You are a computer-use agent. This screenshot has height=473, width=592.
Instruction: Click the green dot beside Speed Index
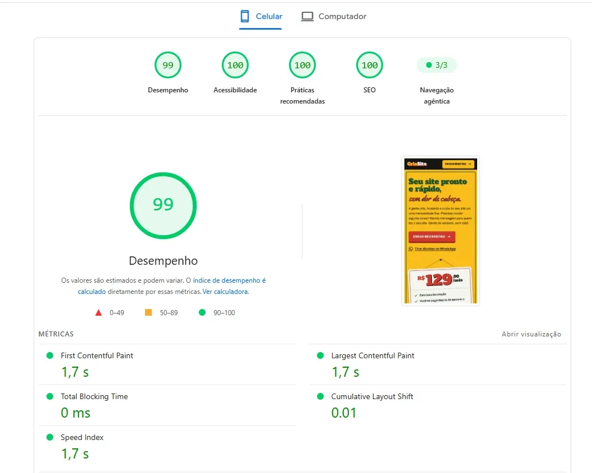click(x=50, y=437)
